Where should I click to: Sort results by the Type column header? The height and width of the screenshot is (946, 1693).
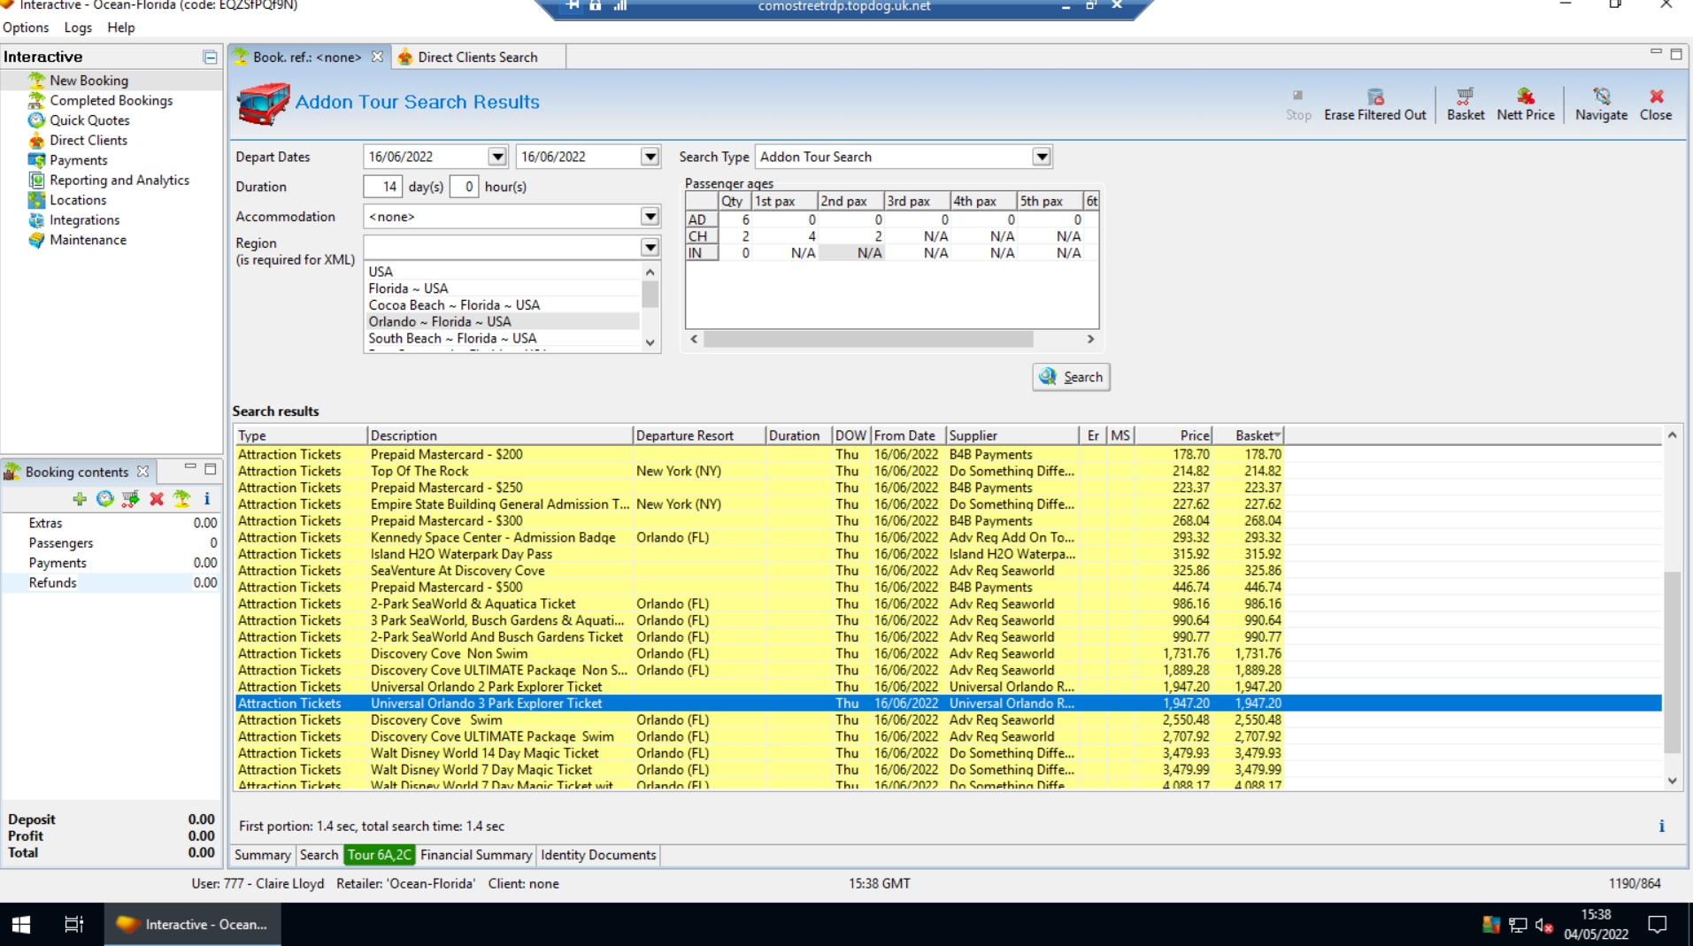click(x=301, y=435)
